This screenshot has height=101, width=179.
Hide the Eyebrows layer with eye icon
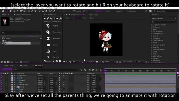click(2, 76)
